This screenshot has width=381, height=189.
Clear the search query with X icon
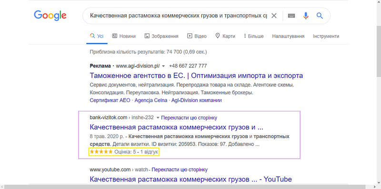click(x=274, y=16)
